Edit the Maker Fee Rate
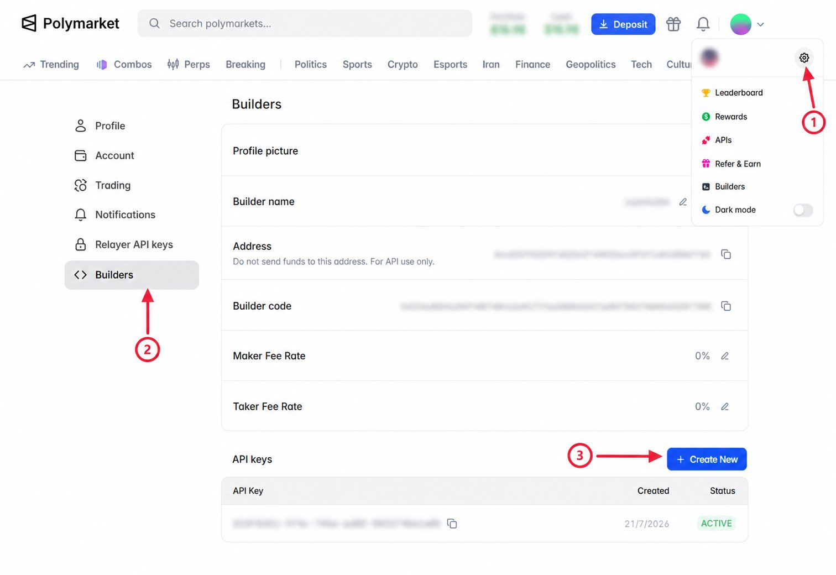 coord(725,356)
